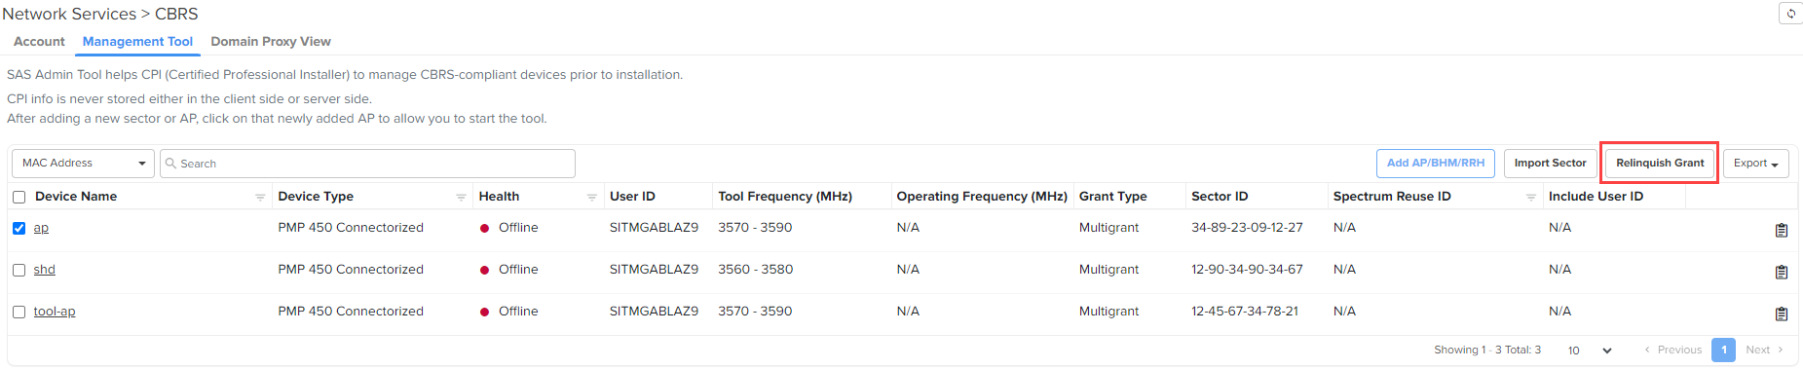Change rows per page dropdown

(1590, 351)
